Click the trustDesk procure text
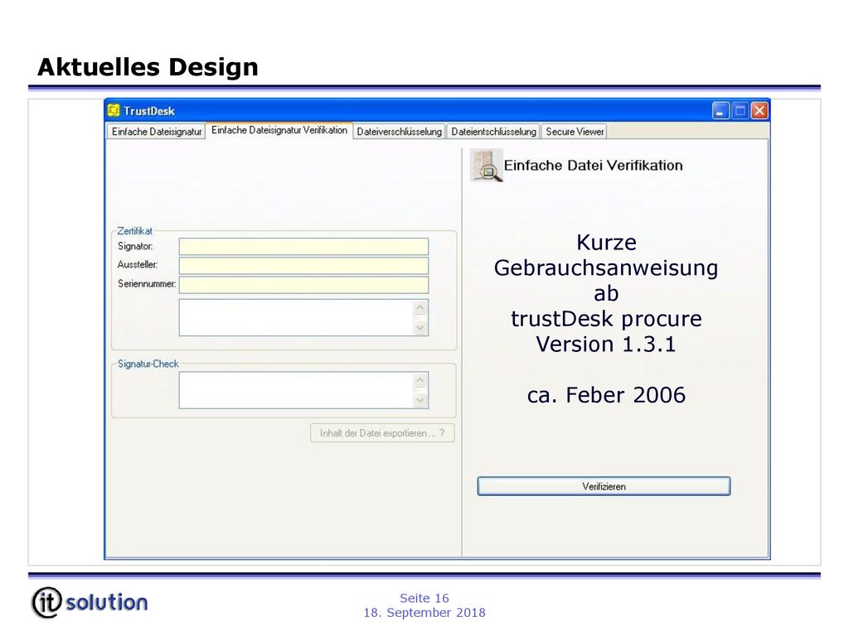849x636 pixels. pyautogui.click(x=606, y=319)
